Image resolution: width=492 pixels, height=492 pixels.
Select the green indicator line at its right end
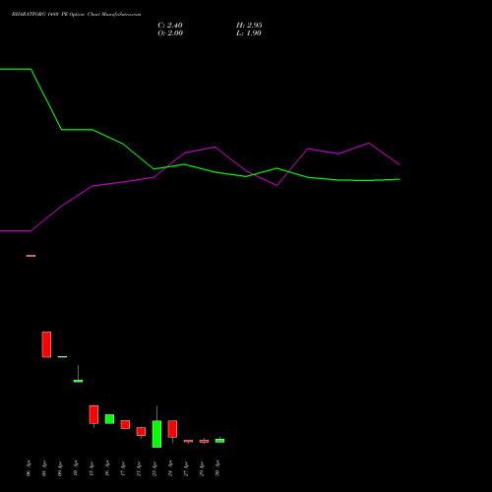[x=399, y=179]
